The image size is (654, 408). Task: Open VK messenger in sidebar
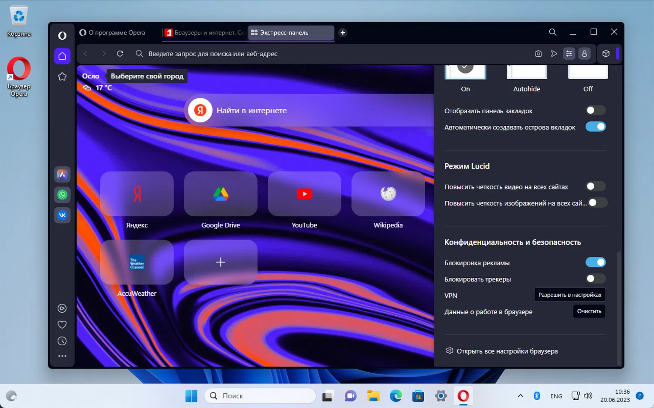point(62,215)
